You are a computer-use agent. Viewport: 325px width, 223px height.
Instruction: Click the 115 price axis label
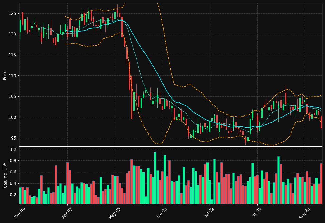[x=13, y=55]
